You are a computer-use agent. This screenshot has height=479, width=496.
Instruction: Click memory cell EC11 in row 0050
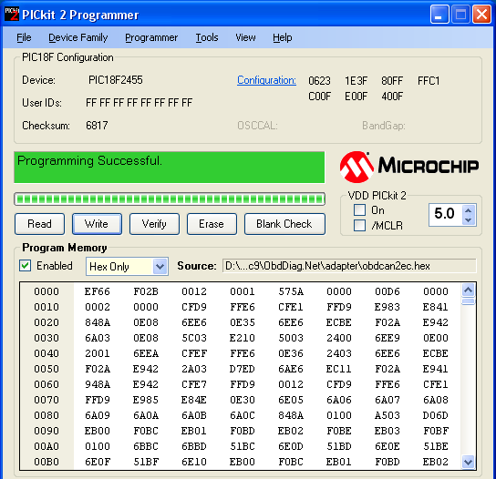coord(339,369)
